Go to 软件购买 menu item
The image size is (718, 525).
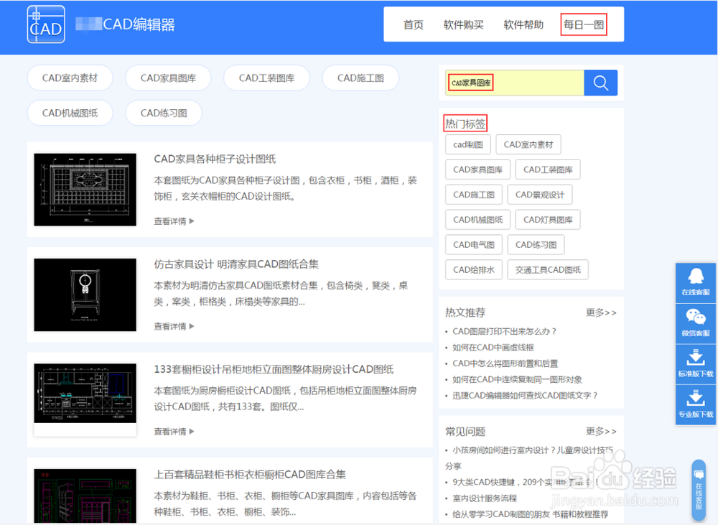click(x=463, y=24)
